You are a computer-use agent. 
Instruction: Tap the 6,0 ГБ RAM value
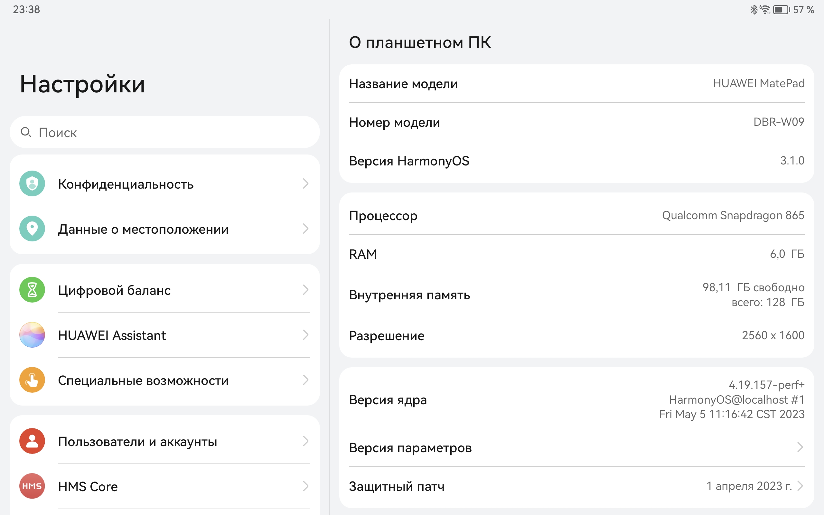coord(787,254)
